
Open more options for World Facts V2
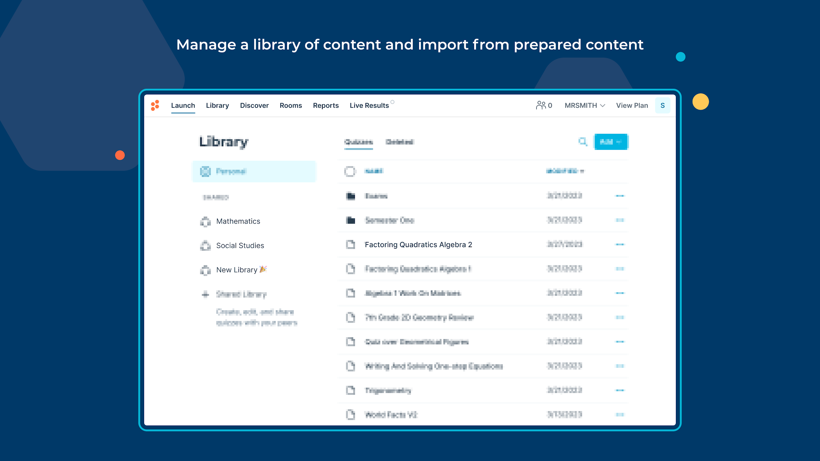point(620,415)
